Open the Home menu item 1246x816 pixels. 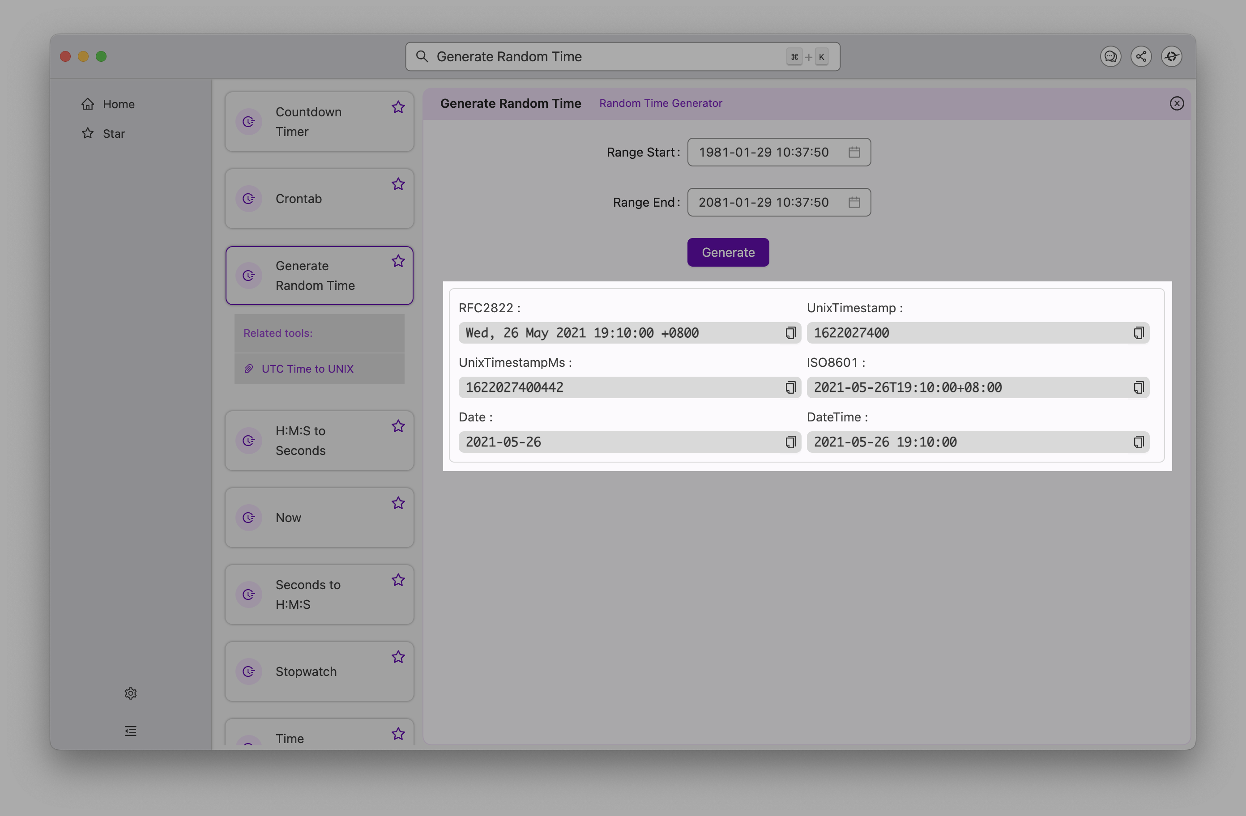pos(118,104)
